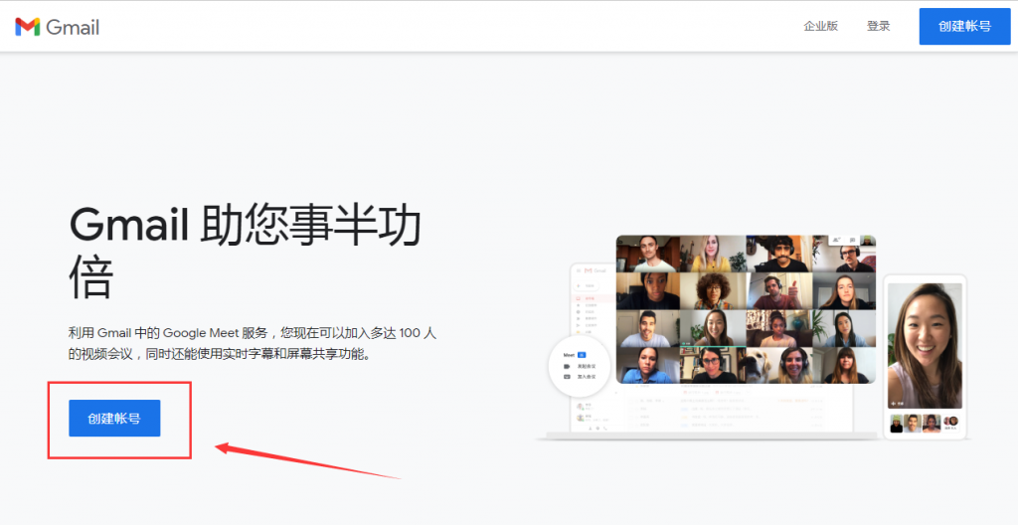Click the blue Meet badge in the bubble
The image size is (1018, 525).
point(582,354)
